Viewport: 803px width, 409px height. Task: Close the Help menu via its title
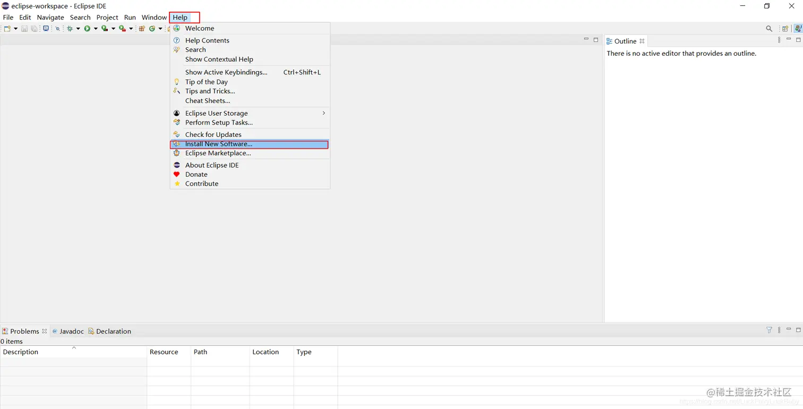point(180,18)
